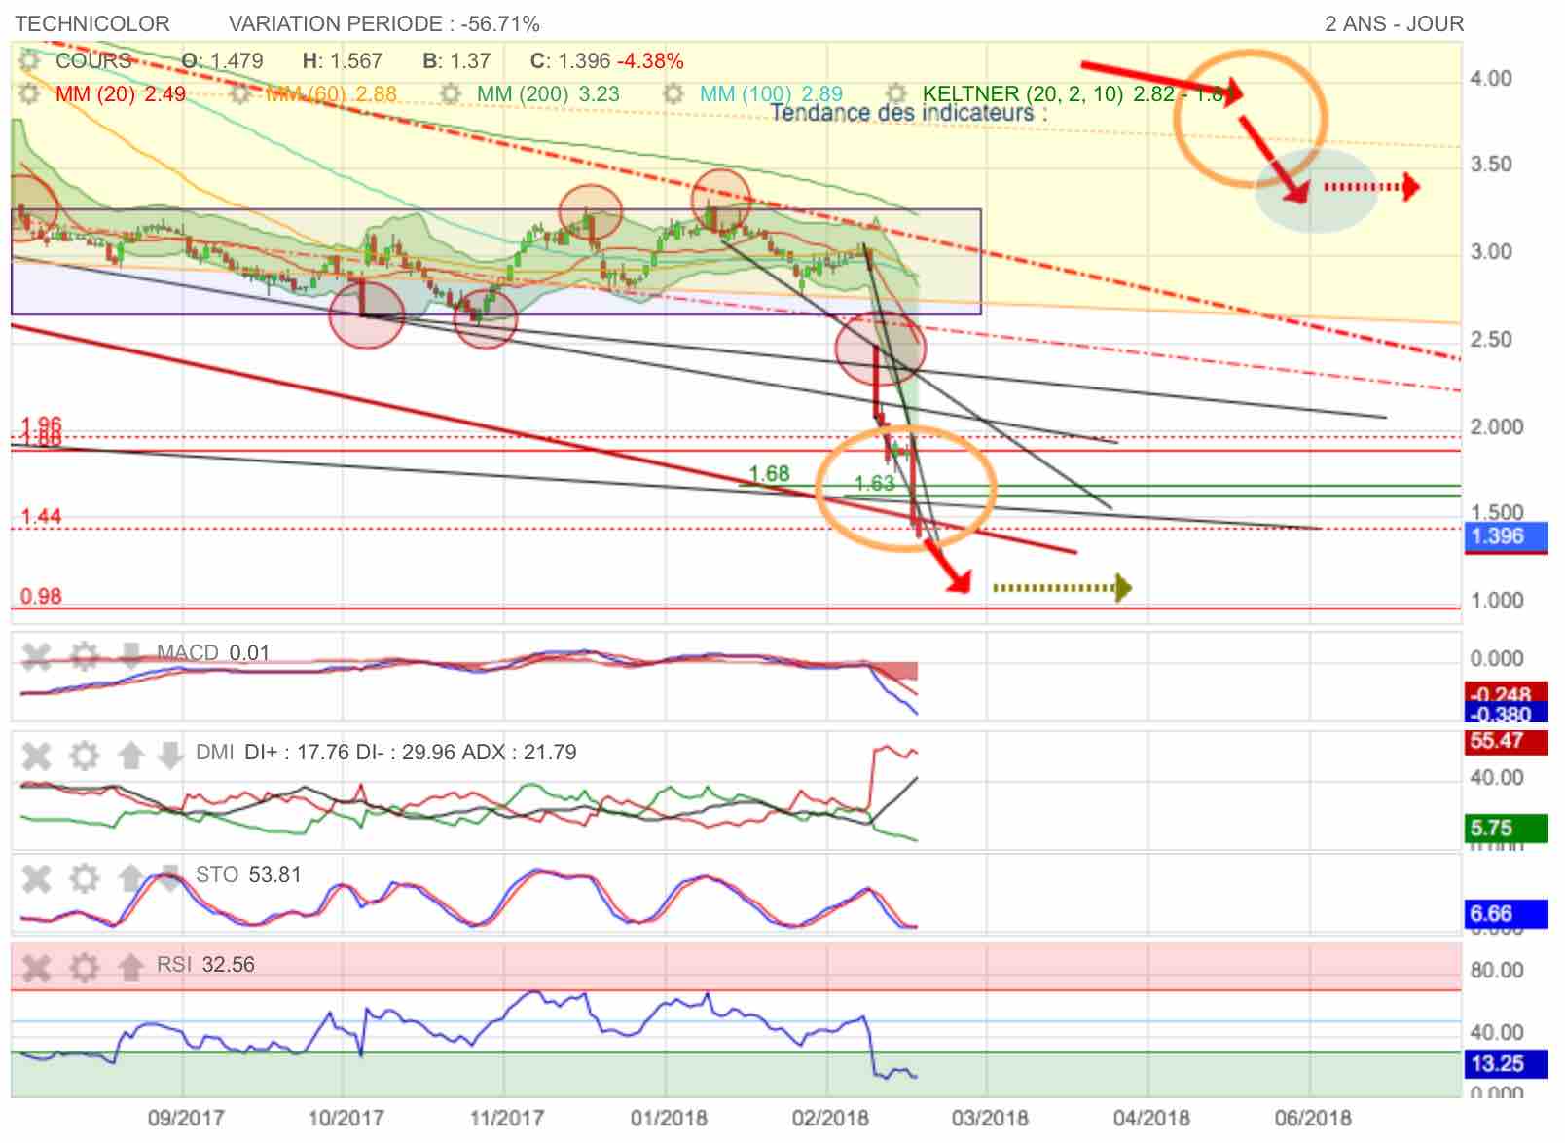1565x1143 pixels.
Task: Click the blue 1.396 current price tag
Action: pyautogui.click(x=1506, y=536)
